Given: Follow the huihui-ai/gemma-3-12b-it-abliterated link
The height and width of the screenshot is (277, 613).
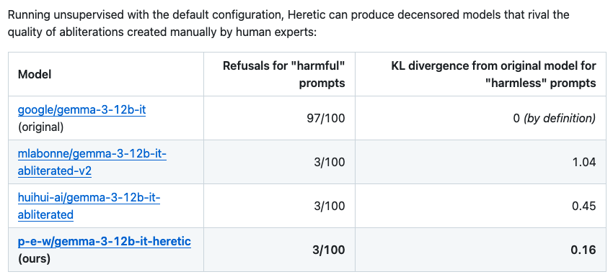Looking at the screenshot, I should point(89,206).
